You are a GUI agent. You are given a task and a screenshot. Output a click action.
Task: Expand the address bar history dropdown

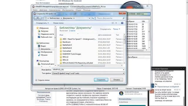tap(89, 18)
